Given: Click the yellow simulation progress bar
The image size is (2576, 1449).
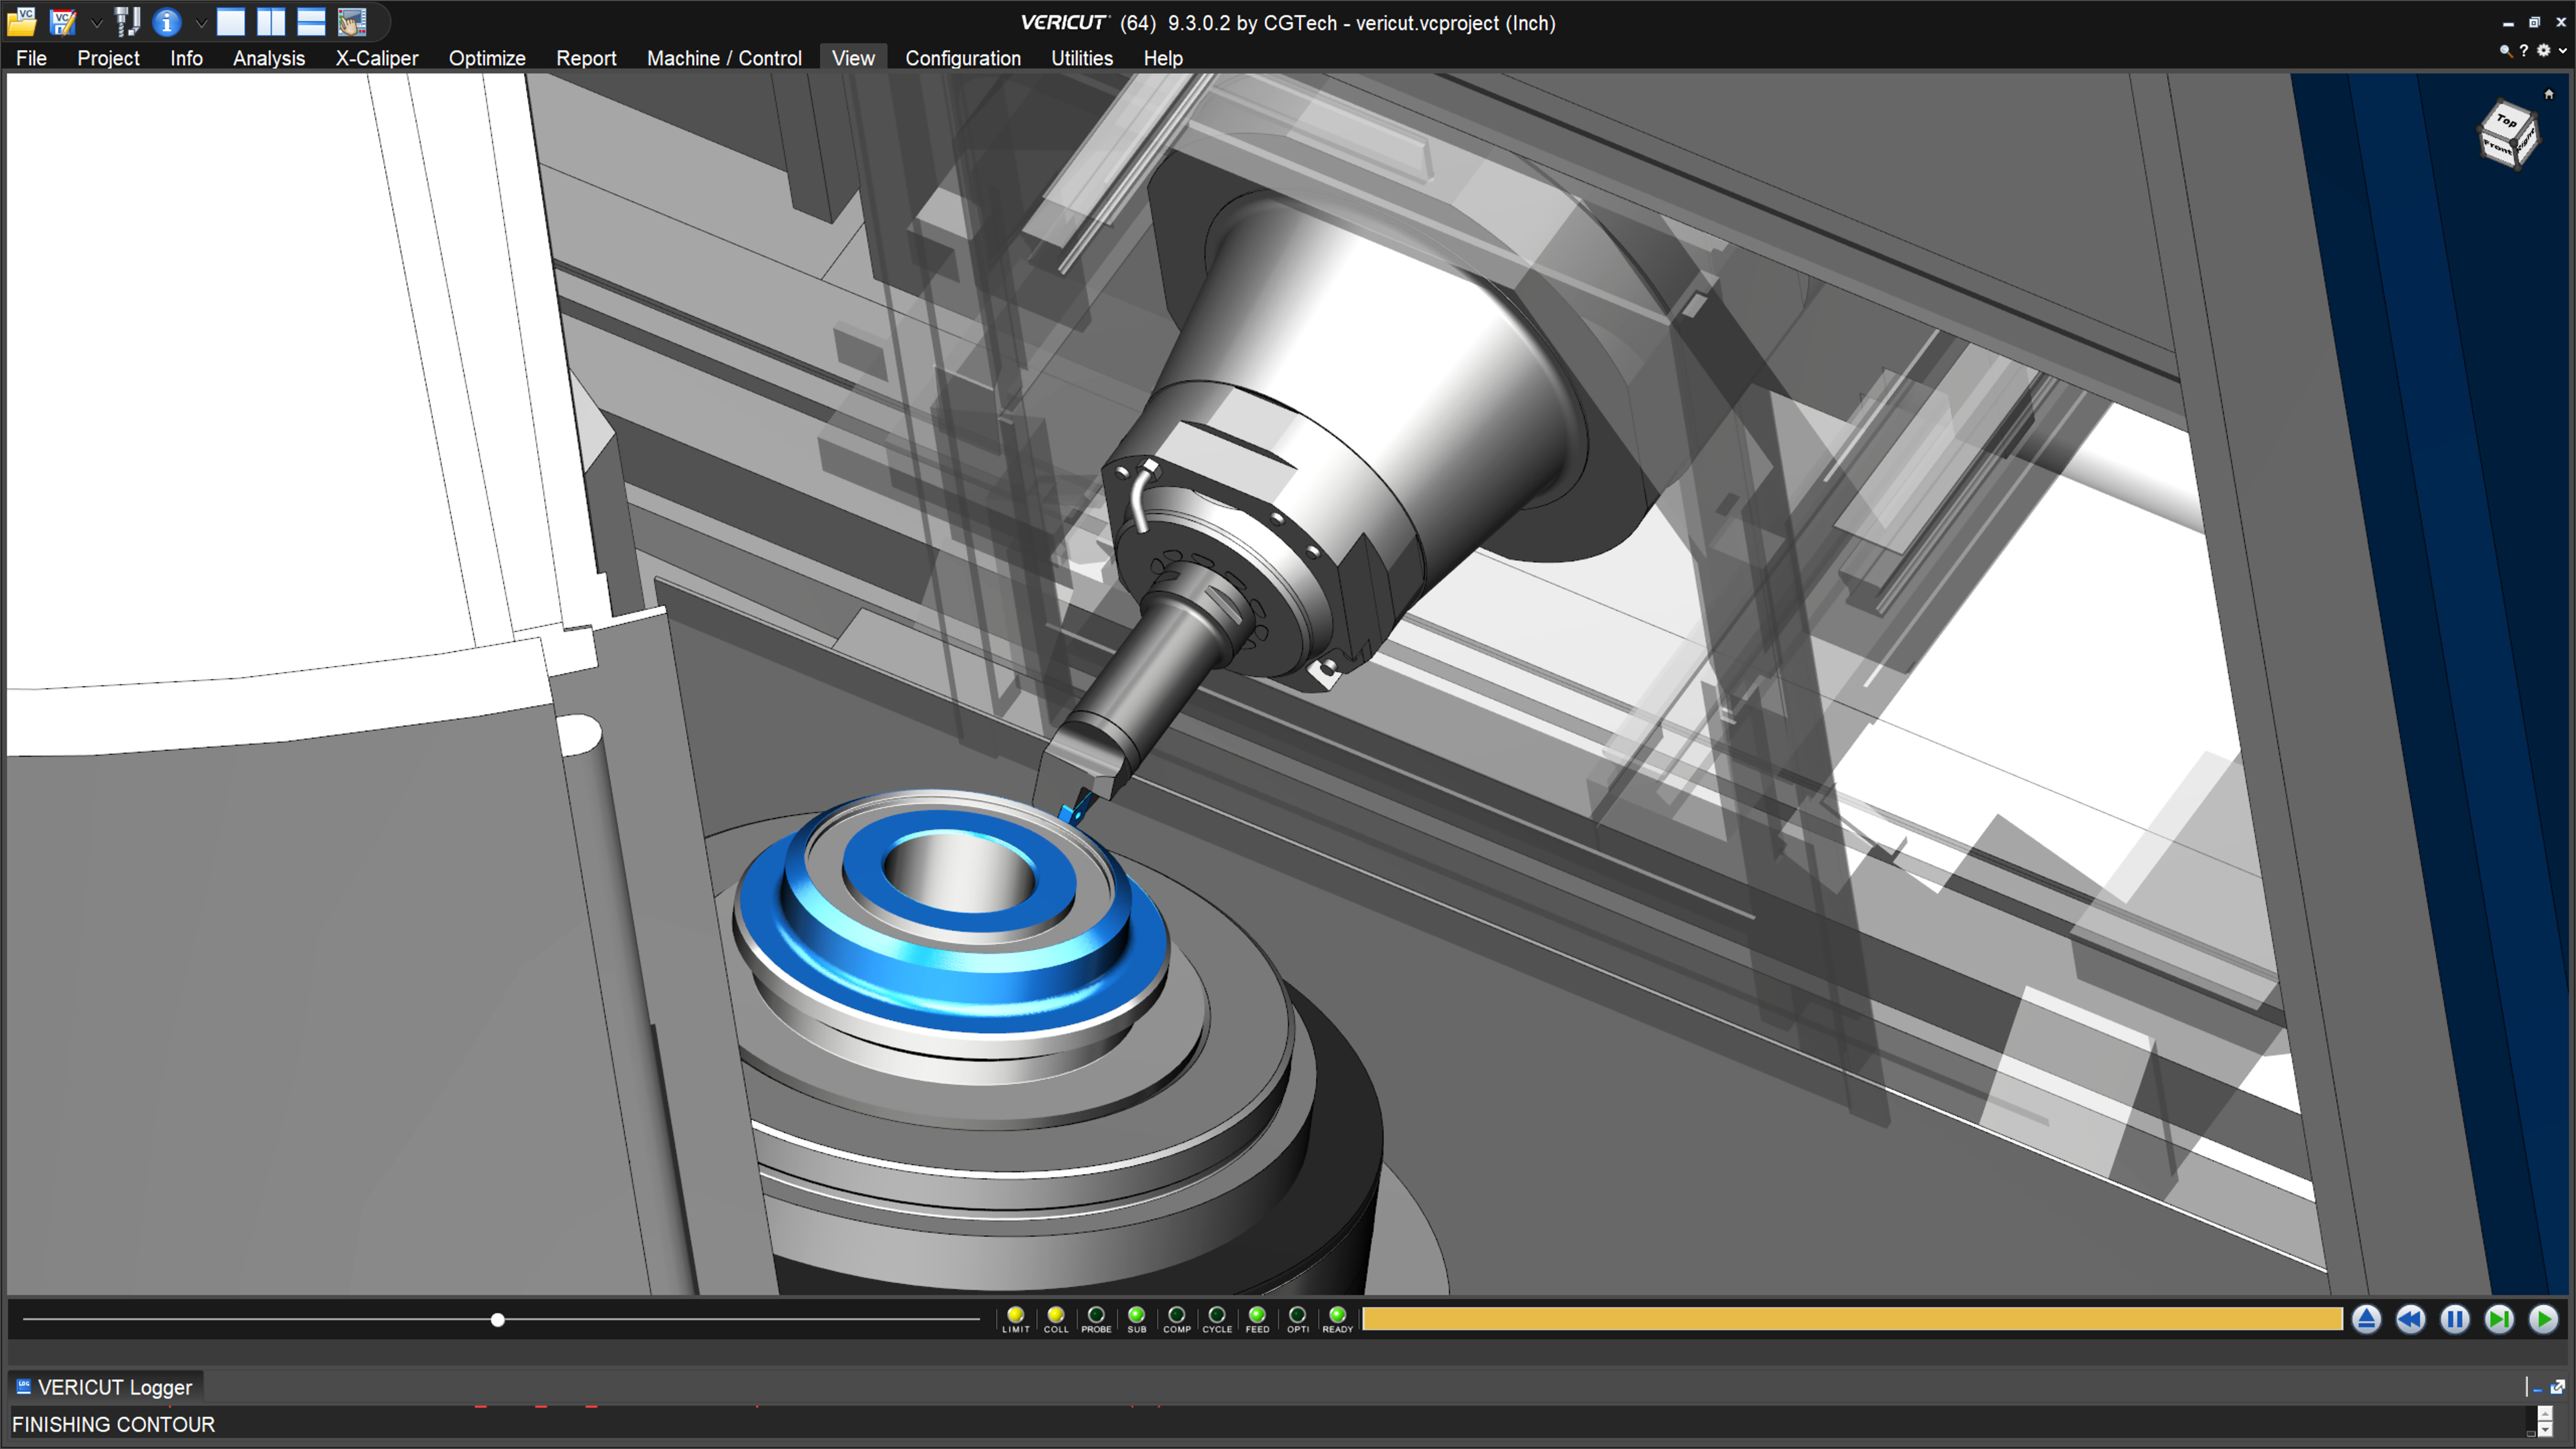Looking at the screenshot, I should tap(1852, 1319).
